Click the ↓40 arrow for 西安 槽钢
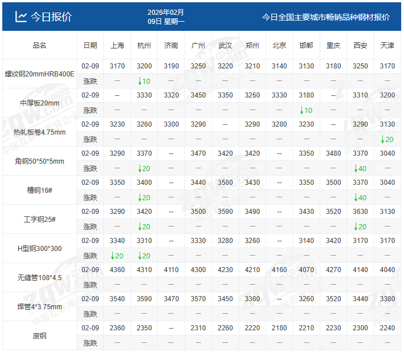The width and height of the screenshot is (404, 352). click(360, 197)
